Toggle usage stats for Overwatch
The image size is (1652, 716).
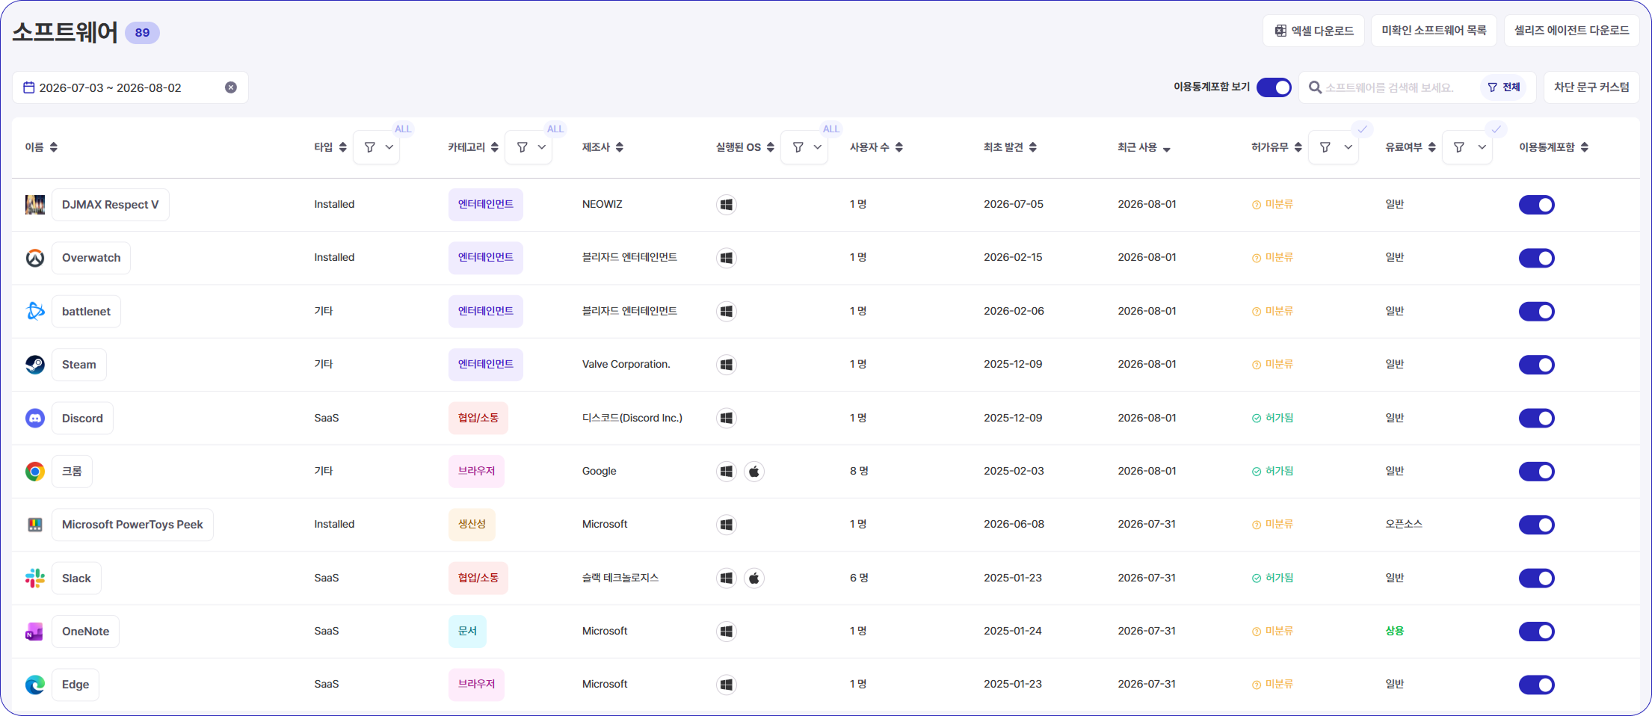coord(1537,258)
